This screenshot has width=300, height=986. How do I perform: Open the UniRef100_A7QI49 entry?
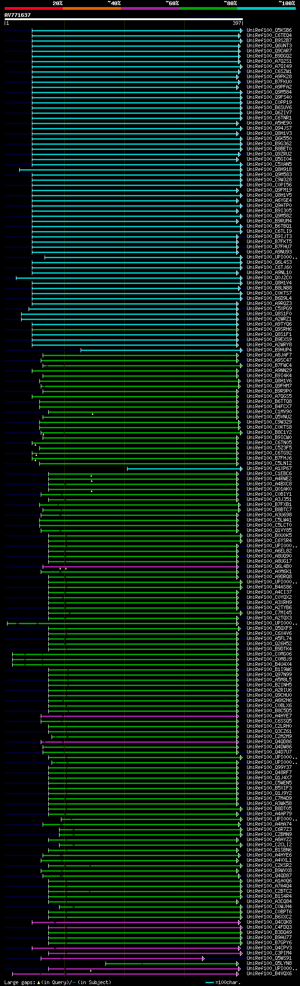[269, 67]
